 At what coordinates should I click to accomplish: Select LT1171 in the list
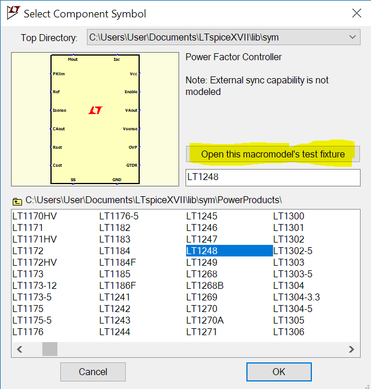(28, 227)
